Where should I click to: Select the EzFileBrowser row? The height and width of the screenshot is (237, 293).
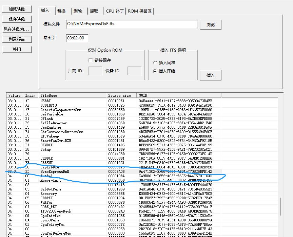(x=114, y=123)
